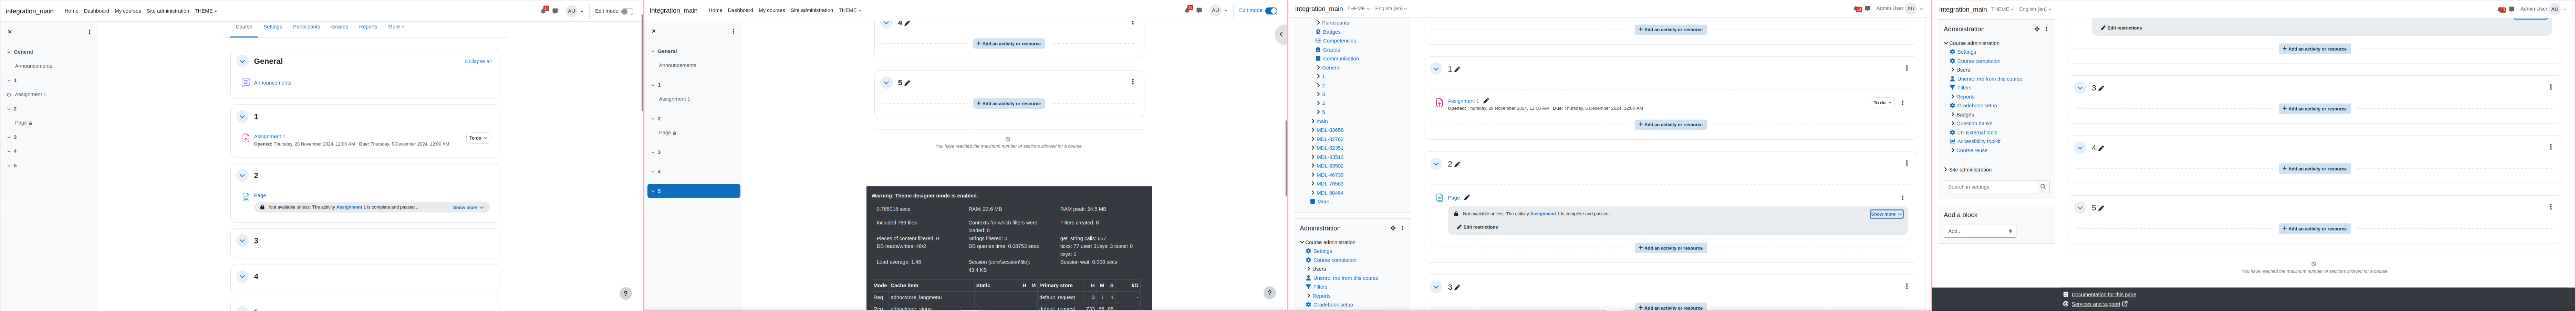2576x311 pixels.
Task: Open Competencies in navigation tree
Action: click(x=1339, y=41)
